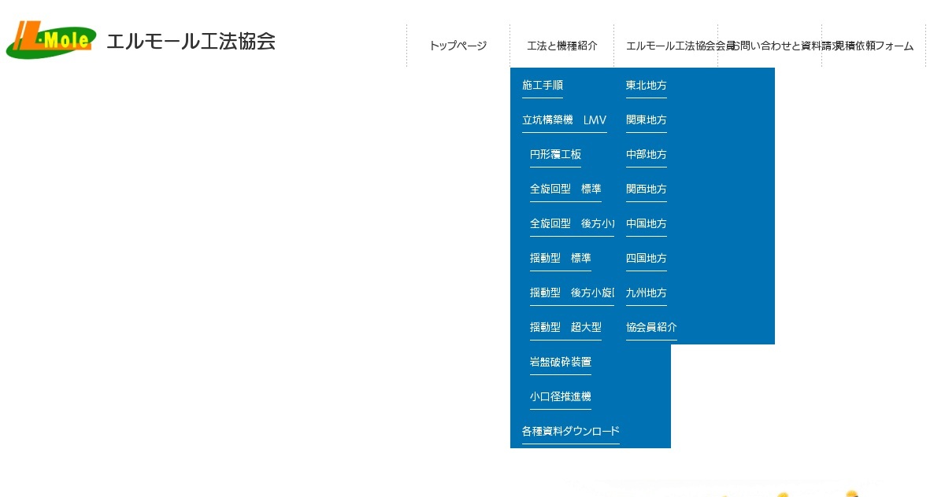Image resolution: width=945 pixels, height=497 pixels.
Task: Open the 東北地方 member listing
Action: tap(646, 85)
